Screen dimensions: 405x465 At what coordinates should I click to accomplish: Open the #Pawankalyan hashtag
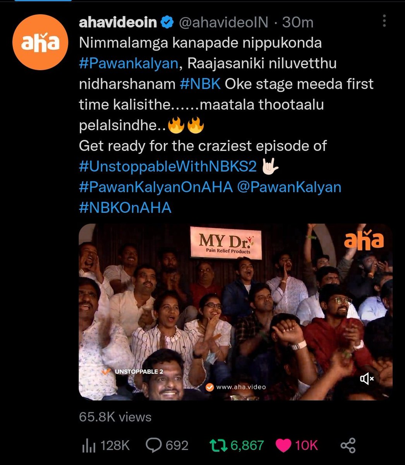(129, 64)
